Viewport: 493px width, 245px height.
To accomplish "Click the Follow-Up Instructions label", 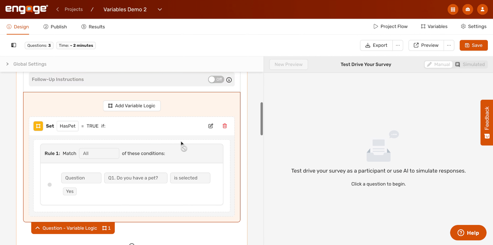I will (x=58, y=79).
